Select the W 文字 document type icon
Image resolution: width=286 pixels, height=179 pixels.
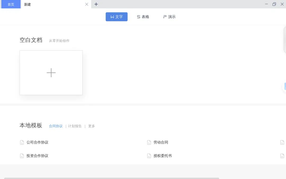(113, 16)
